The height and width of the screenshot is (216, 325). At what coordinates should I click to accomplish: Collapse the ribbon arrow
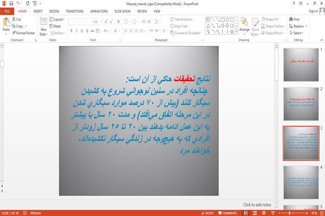tap(322, 40)
